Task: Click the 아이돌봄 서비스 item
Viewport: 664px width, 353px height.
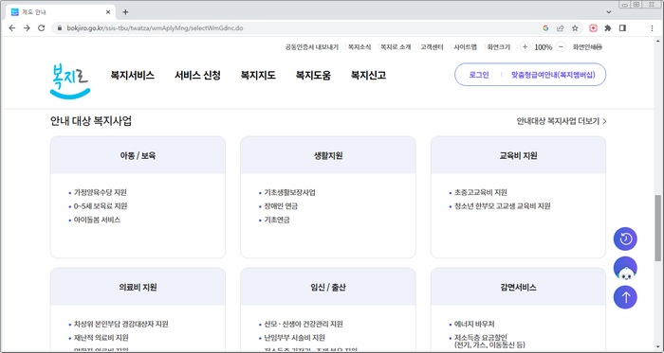Action: coord(97,220)
